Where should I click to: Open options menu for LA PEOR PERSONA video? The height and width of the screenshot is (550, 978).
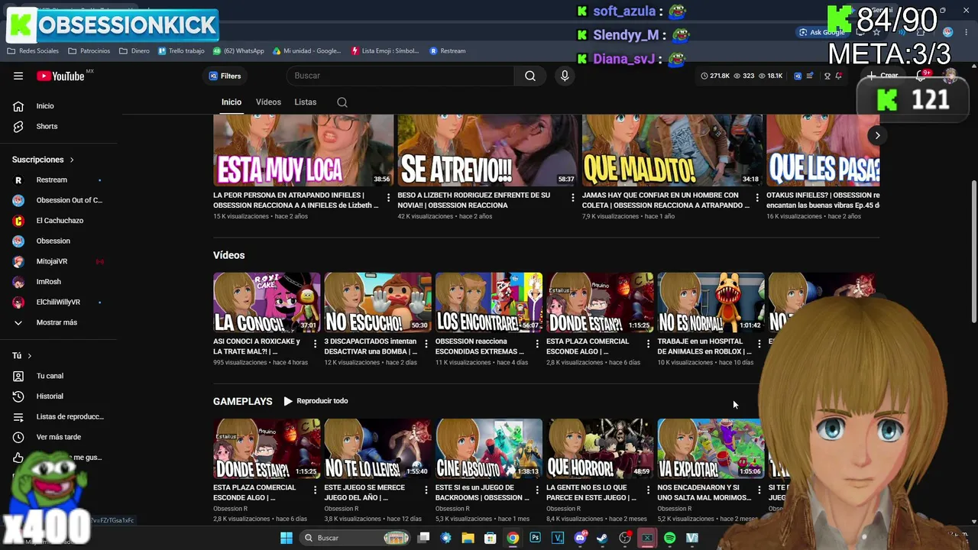point(388,198)
